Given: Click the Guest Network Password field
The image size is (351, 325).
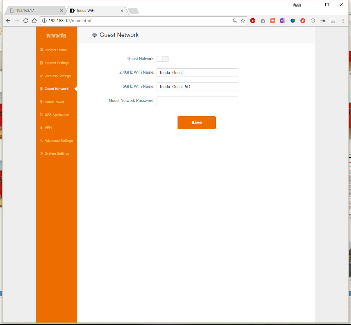Looking at the screenshot, I should (197, 101).
